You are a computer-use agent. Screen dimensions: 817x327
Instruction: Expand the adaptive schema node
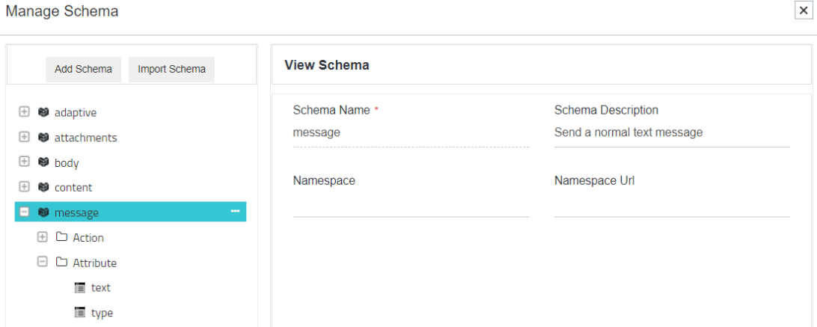24,112
